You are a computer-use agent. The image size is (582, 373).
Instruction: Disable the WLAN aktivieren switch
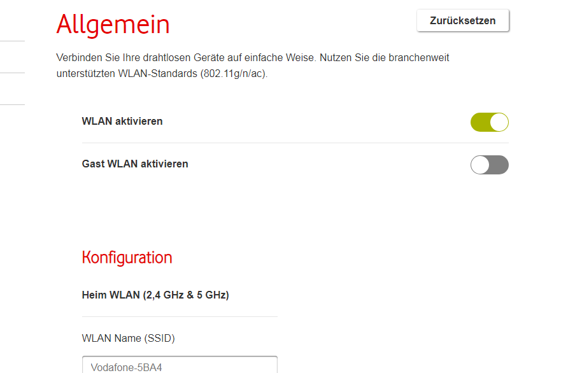pos(489,122)
